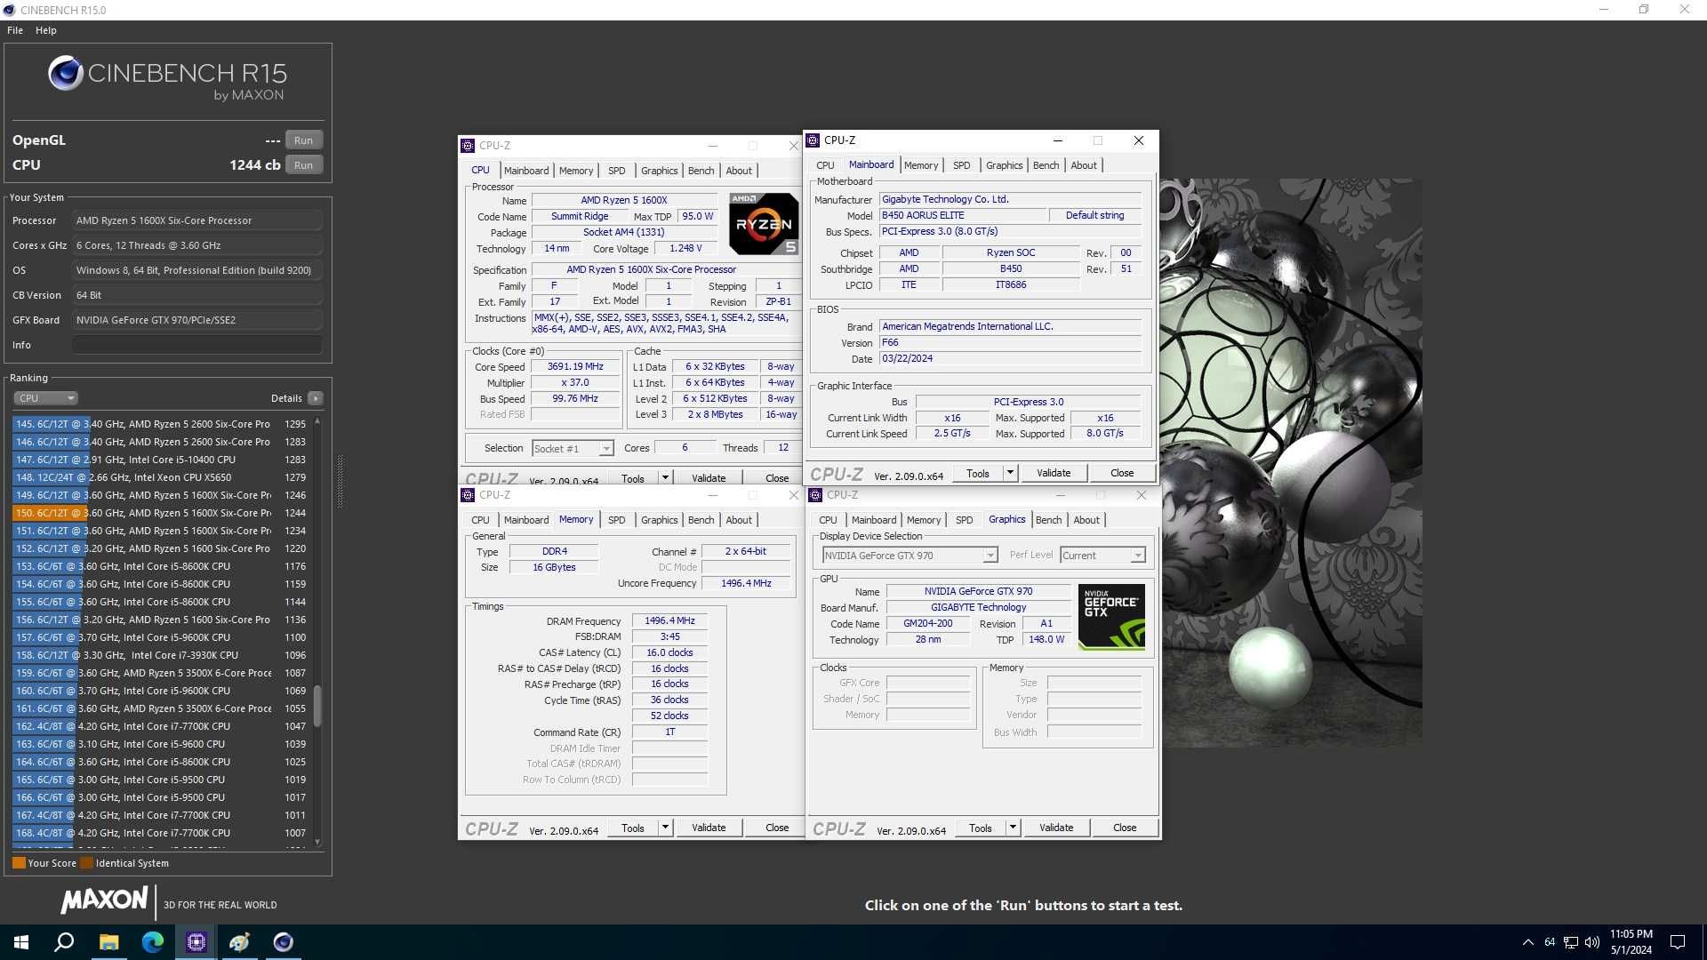Click the ranking list scrollbar thumb

317,706
